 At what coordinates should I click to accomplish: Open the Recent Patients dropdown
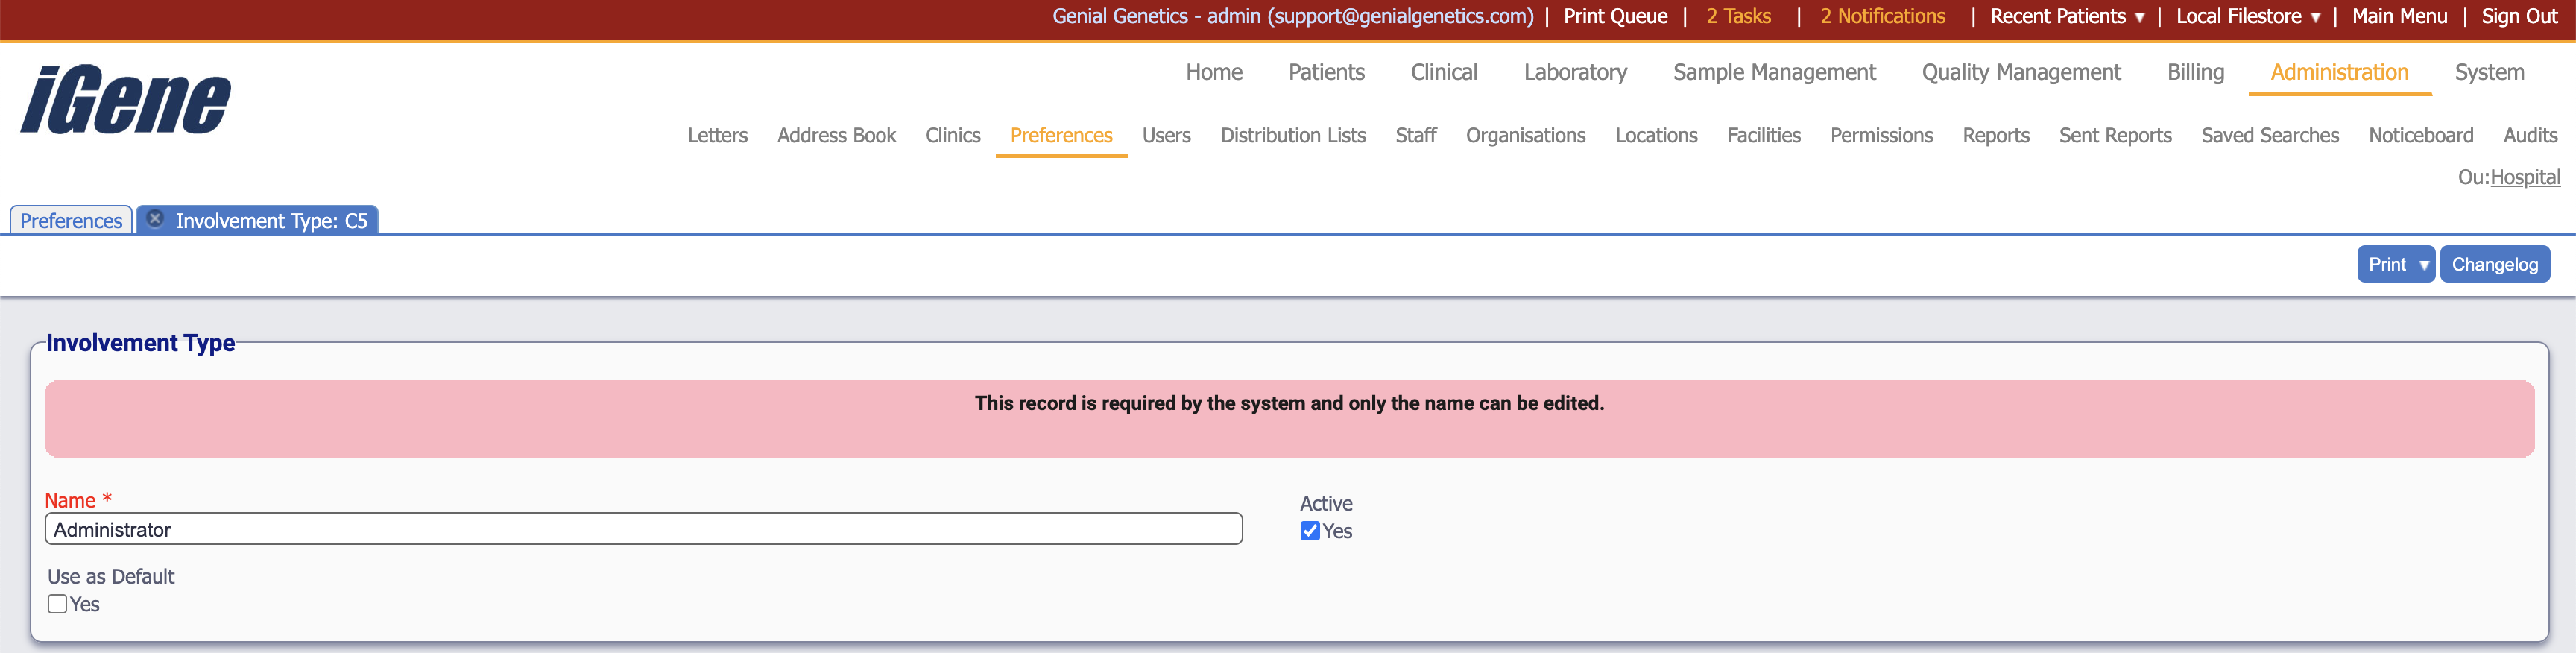pos(2066,16)
